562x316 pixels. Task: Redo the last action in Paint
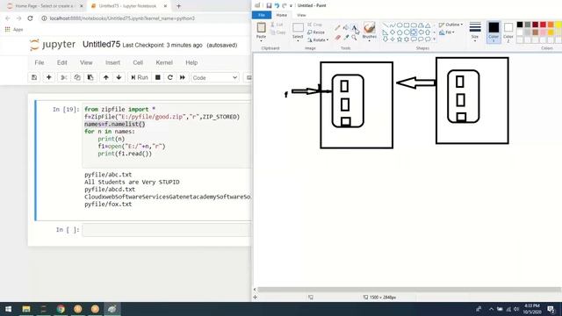pos(285,5)
